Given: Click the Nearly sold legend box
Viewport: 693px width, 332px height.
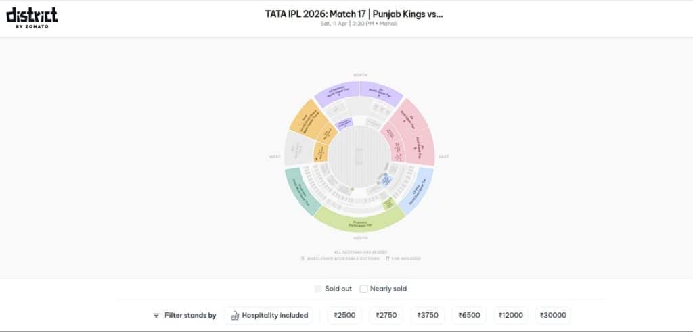Looking at the screenshot, I should click(363, 289).
